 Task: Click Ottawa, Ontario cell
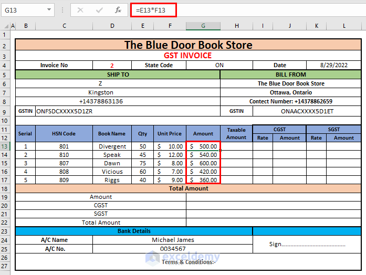tap(290, 92)
